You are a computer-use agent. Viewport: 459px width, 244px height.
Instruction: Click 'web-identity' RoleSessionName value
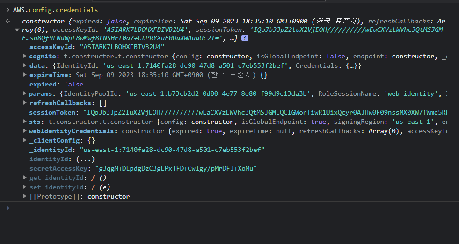[x=411, y=93]
